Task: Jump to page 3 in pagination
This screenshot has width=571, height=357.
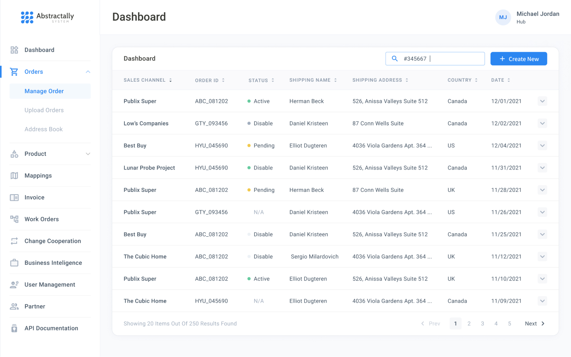Action: pyautogui.click(x=482, y=324)
